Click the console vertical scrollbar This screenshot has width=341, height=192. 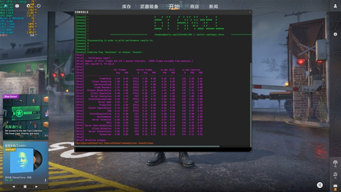coord(251,105)
